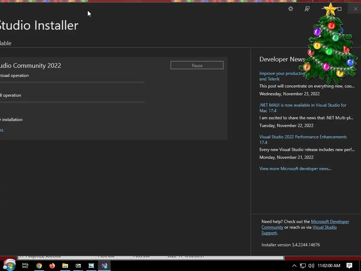The height and width of the screenshot is (271, 361).
Task: Open the Windows notification center
Action: (x=349, y=266)
